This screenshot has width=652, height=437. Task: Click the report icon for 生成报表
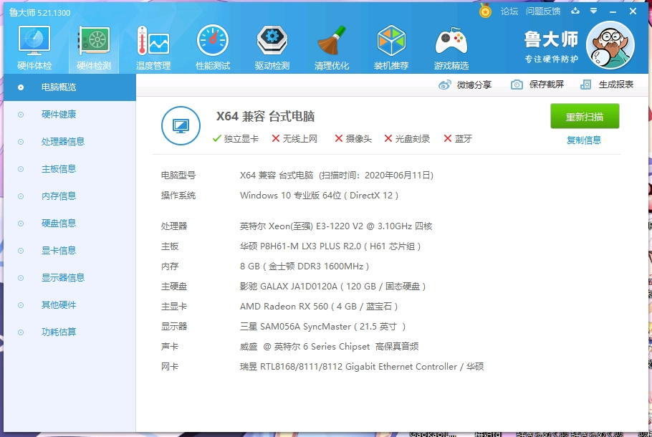pos(585,85)
